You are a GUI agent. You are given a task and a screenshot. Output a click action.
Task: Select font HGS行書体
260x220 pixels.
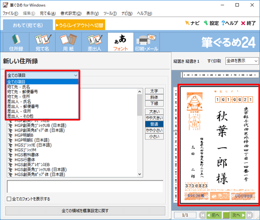[25, 160]
